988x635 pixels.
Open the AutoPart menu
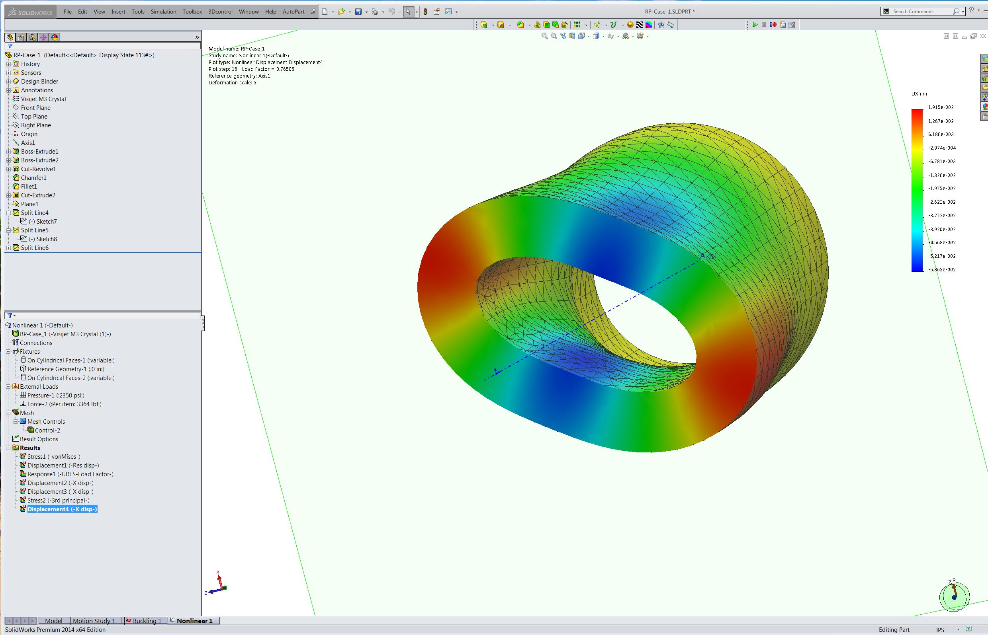click(x=293, y=12)
